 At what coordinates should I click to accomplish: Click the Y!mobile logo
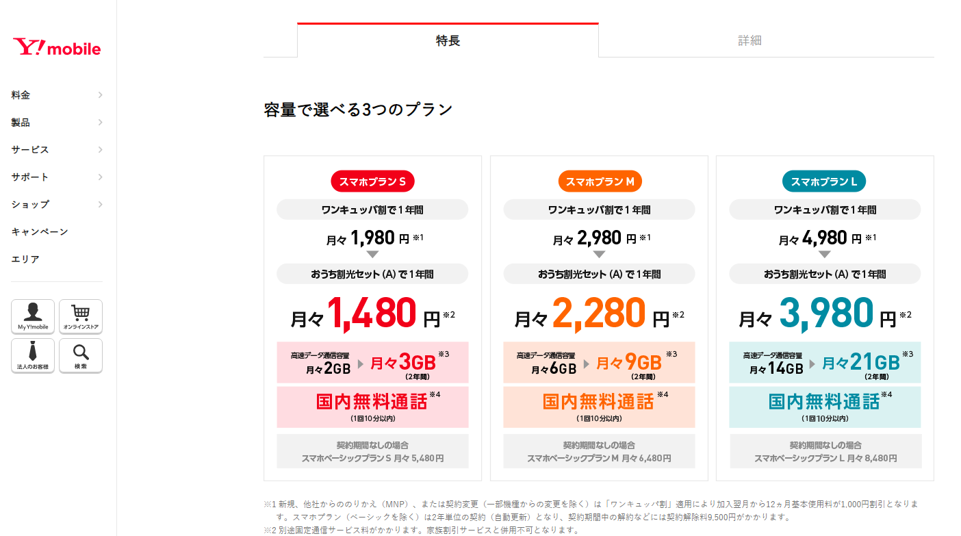coord(57,47)
